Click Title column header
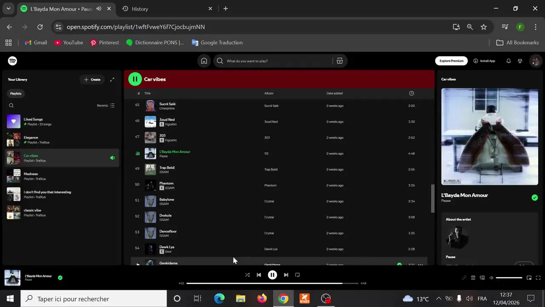545x307 pixels. (147, 93)
